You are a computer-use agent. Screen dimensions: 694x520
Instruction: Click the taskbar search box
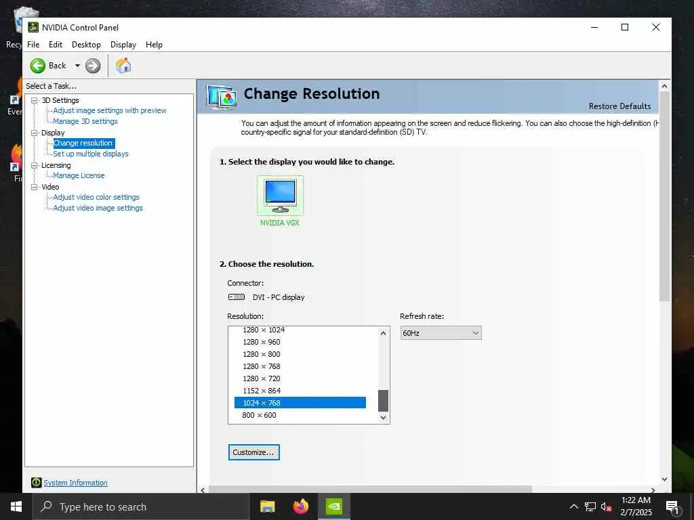point(141,506)
